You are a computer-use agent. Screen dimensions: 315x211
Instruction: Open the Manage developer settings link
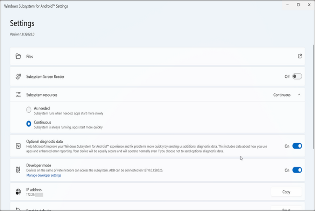tap(44, 175)
